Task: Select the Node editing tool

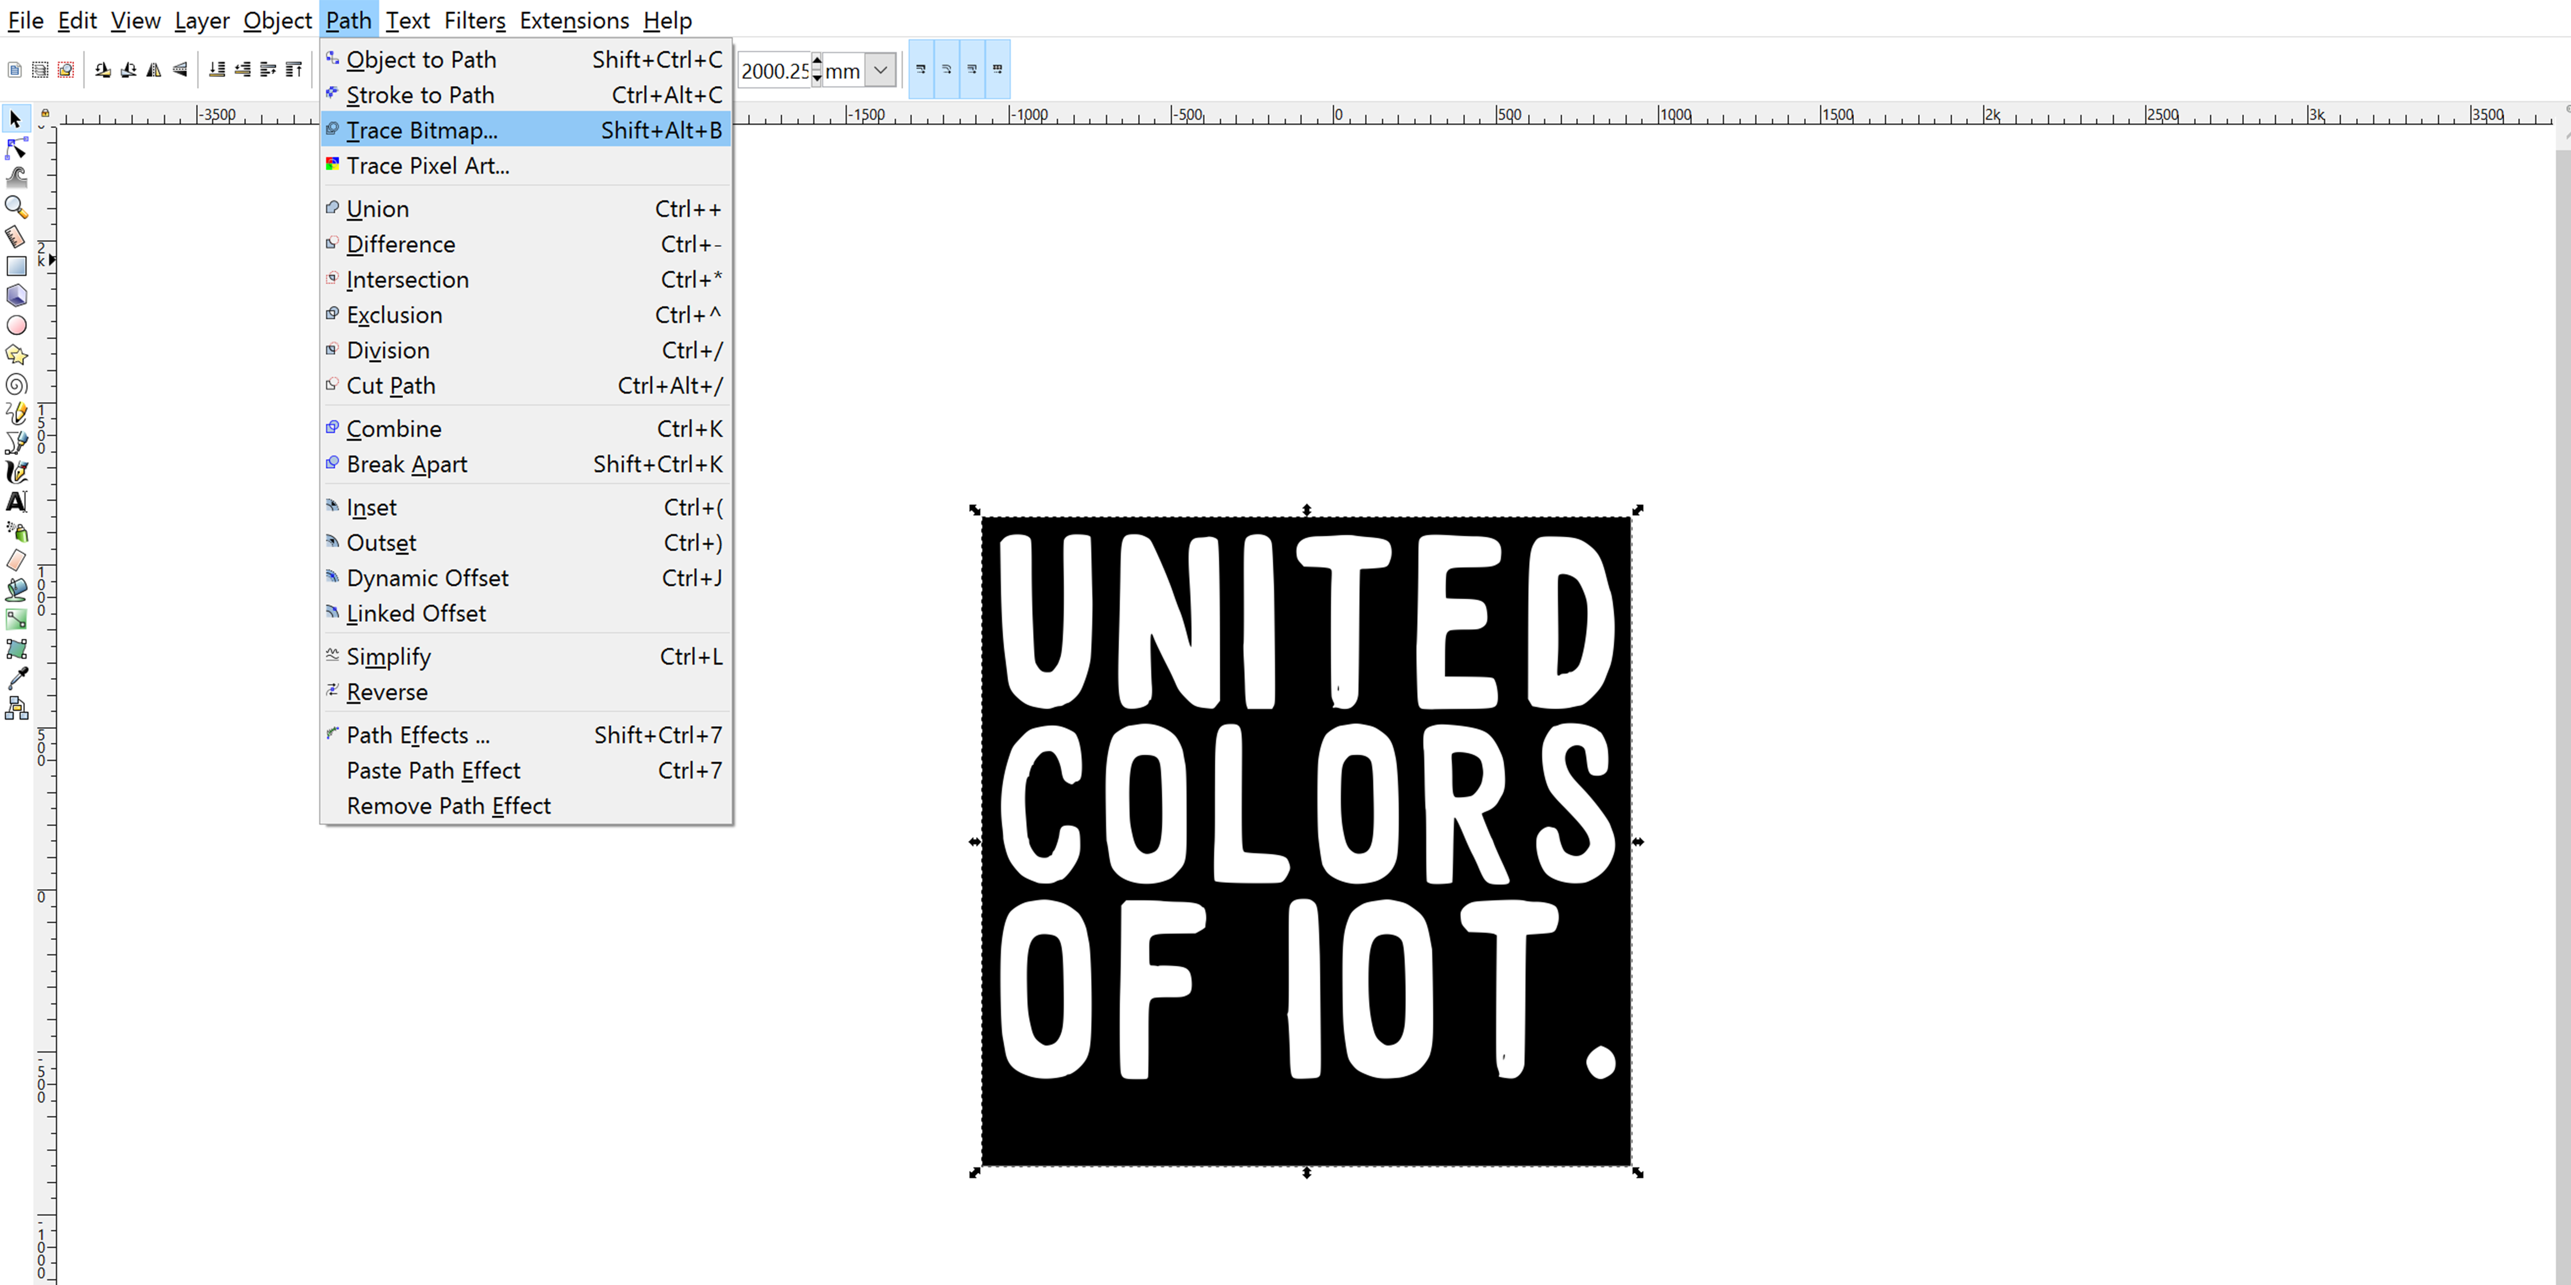Action: click(16, 149)
